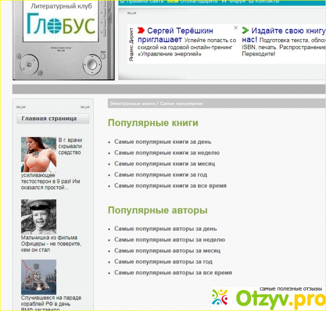Viewport: 326px width, 311px height.
Task: Open Самые популярные авторы за все время
Action: [x=173, y=273]
